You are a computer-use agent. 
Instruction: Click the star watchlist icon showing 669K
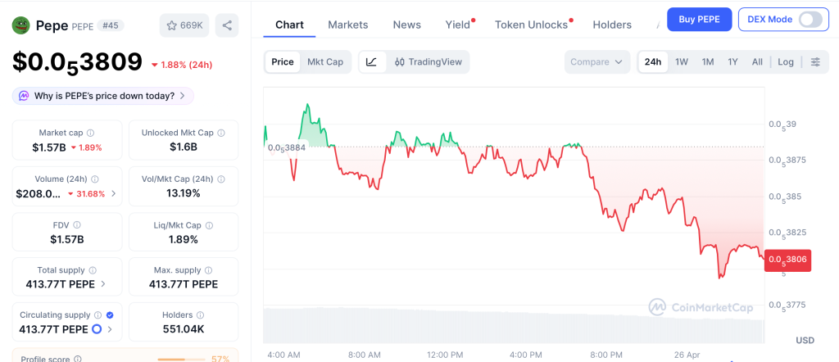click(x=184, y=25)
